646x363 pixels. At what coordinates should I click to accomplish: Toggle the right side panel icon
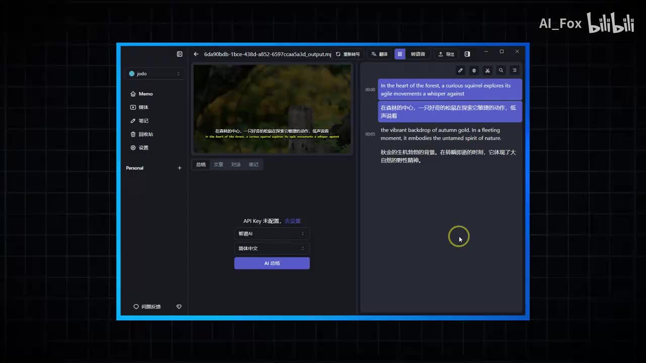point(467,54)
